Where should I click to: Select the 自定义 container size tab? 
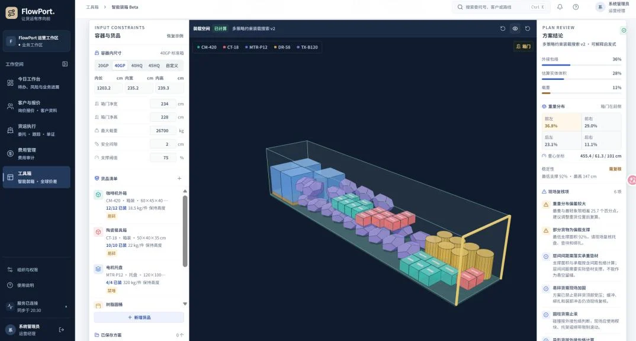172,66
